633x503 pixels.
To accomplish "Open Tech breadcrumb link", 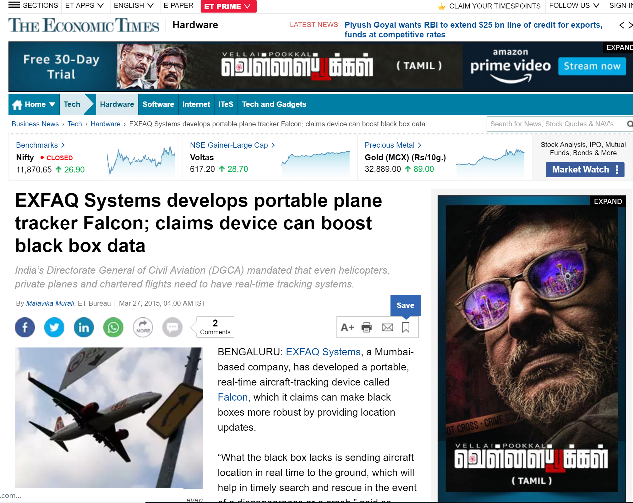I will (75, 124).
